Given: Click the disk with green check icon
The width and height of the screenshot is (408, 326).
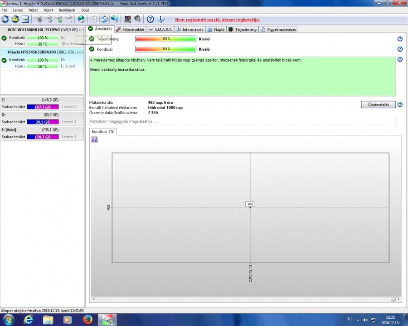Looking at the screenshot, I should click(x=59, y=19).
